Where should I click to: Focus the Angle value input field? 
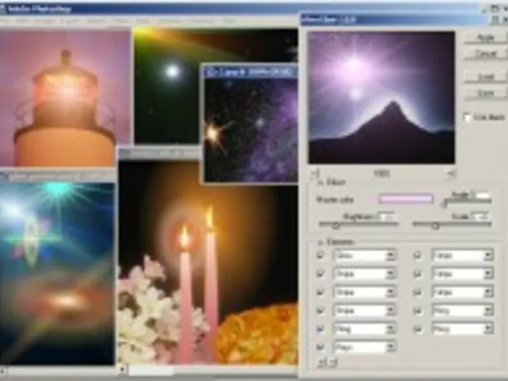pyautogui.click(x=483, y=195)
